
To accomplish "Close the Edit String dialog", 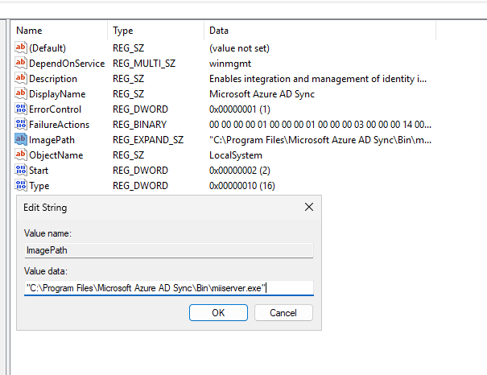I will click(309, 207).
